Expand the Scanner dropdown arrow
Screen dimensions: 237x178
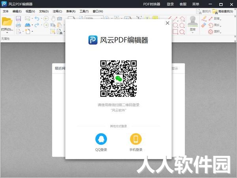point(32,25)
